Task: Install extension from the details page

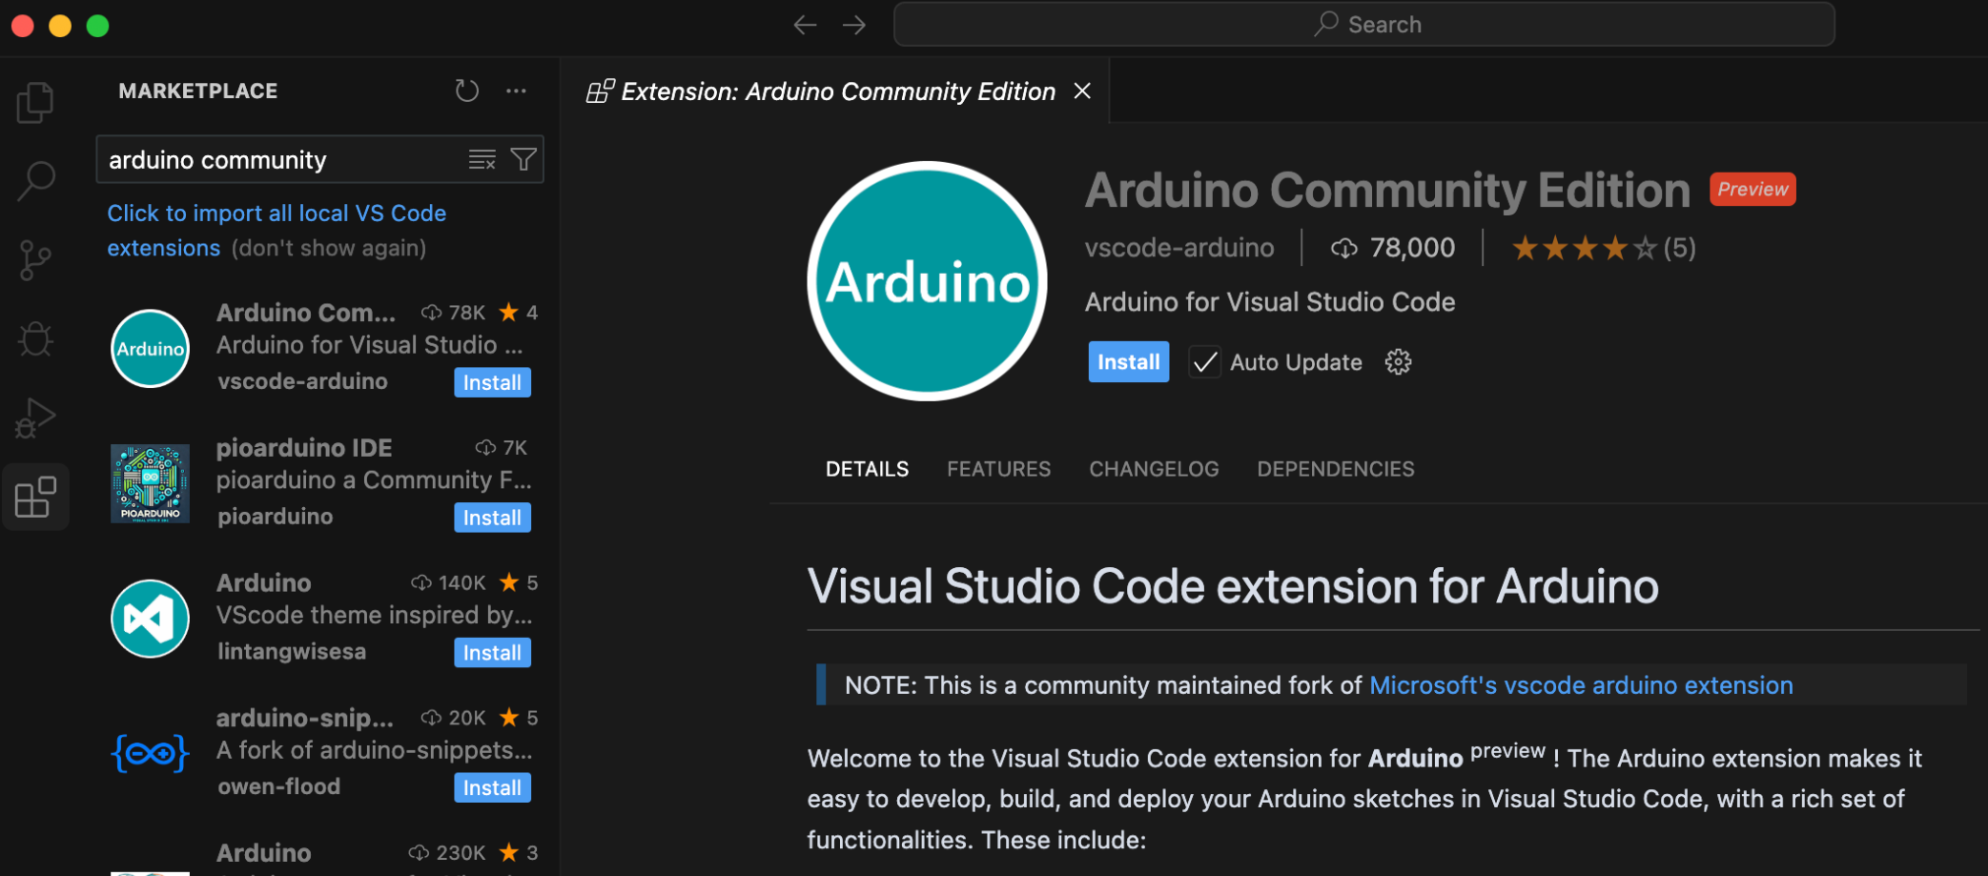Action: (x=1129, y=362)
